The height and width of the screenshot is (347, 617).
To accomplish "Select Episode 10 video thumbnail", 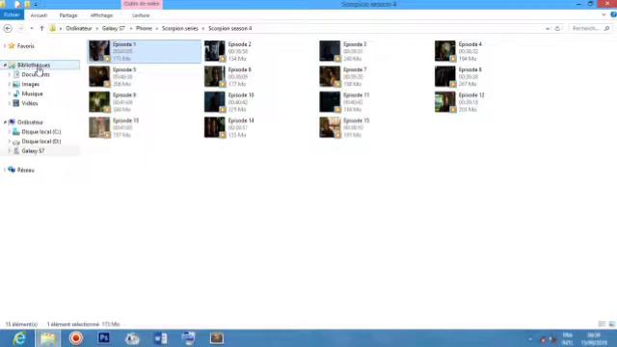I will 215,102.
